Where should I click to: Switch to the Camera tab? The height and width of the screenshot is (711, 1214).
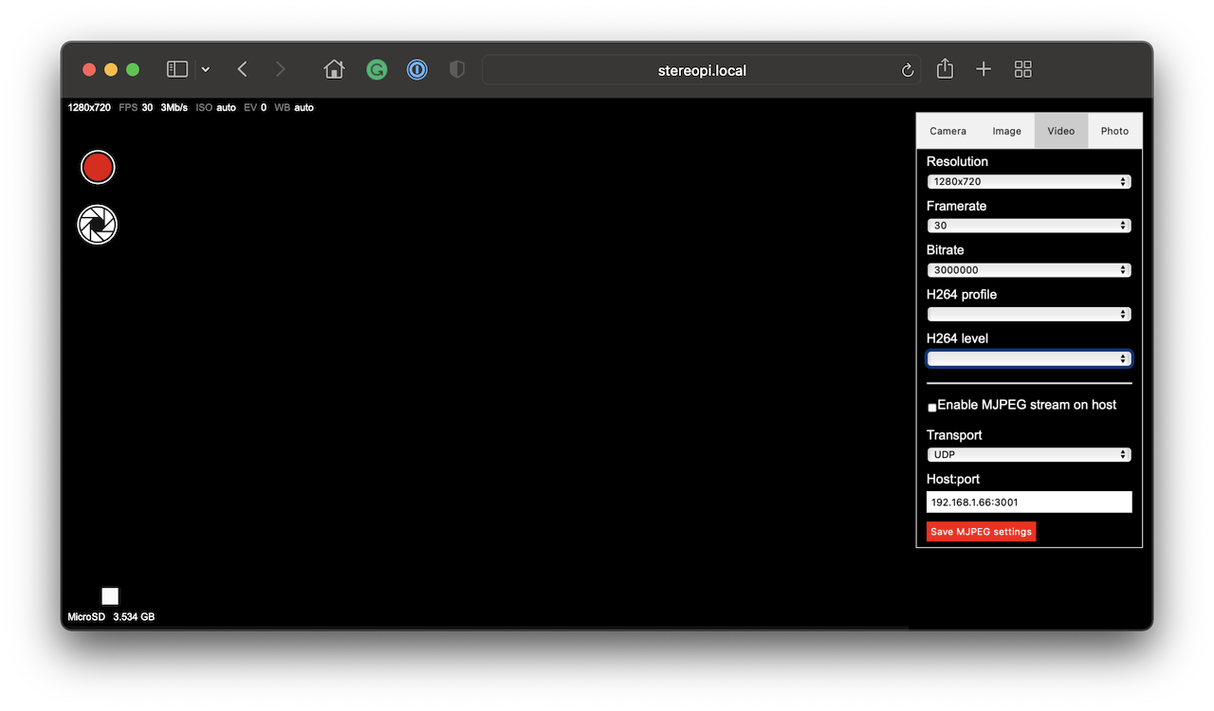pos(947,131)
